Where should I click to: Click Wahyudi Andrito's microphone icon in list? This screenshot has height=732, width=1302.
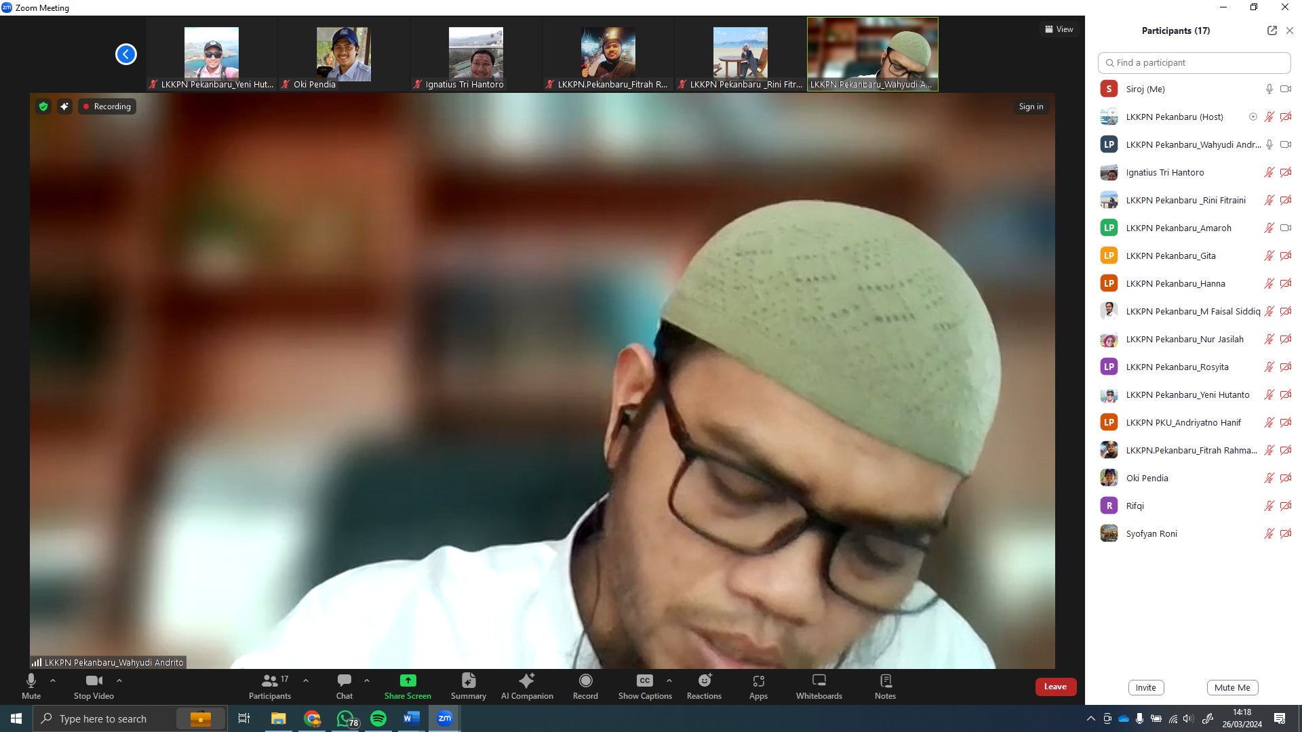tap(1269, 144)
